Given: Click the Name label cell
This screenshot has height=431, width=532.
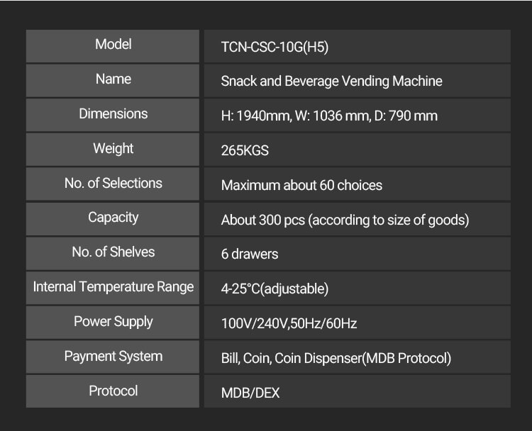Looking at the screenshot, I should pyautogui.click(x=113, y=79).
